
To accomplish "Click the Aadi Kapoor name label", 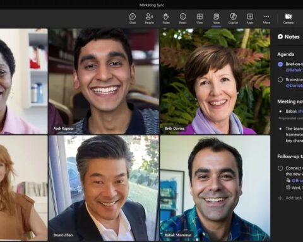I will pyautogui.click(x=64, y=129).
